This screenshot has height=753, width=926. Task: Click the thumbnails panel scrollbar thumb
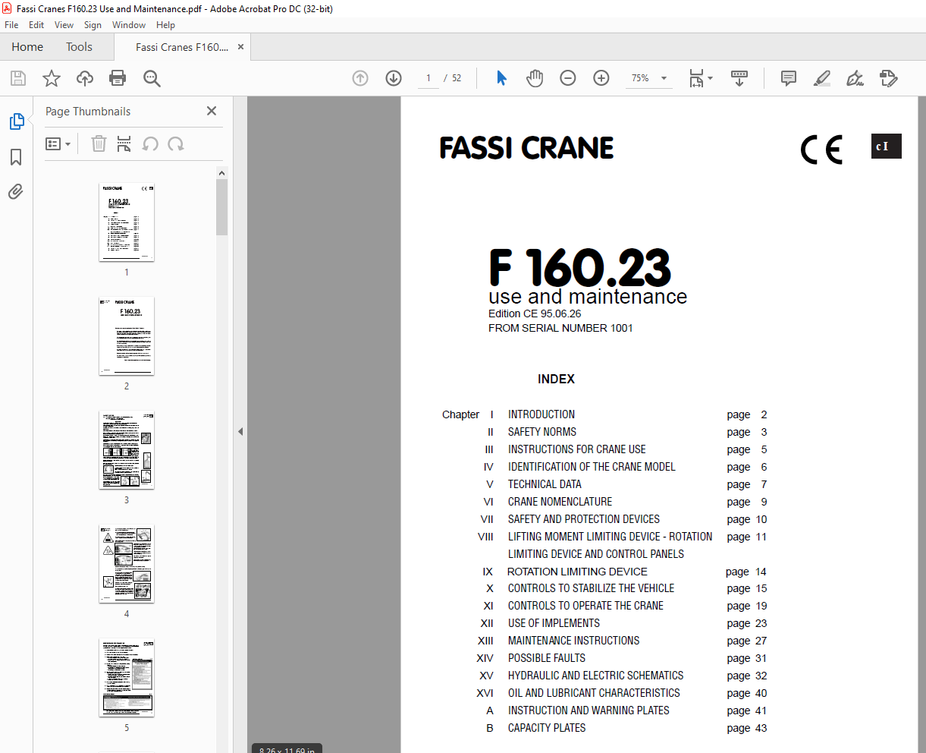(221, 207)
